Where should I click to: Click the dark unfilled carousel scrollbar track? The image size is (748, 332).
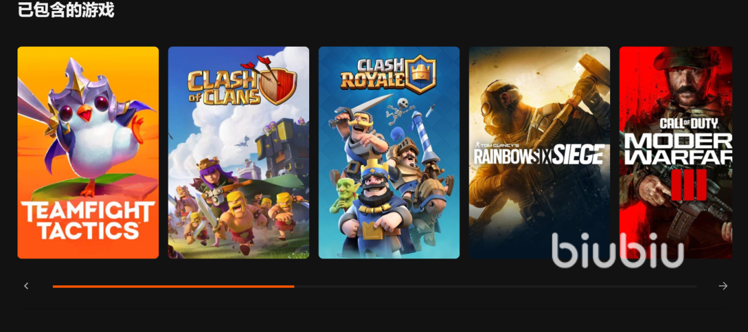click(496, 286)
